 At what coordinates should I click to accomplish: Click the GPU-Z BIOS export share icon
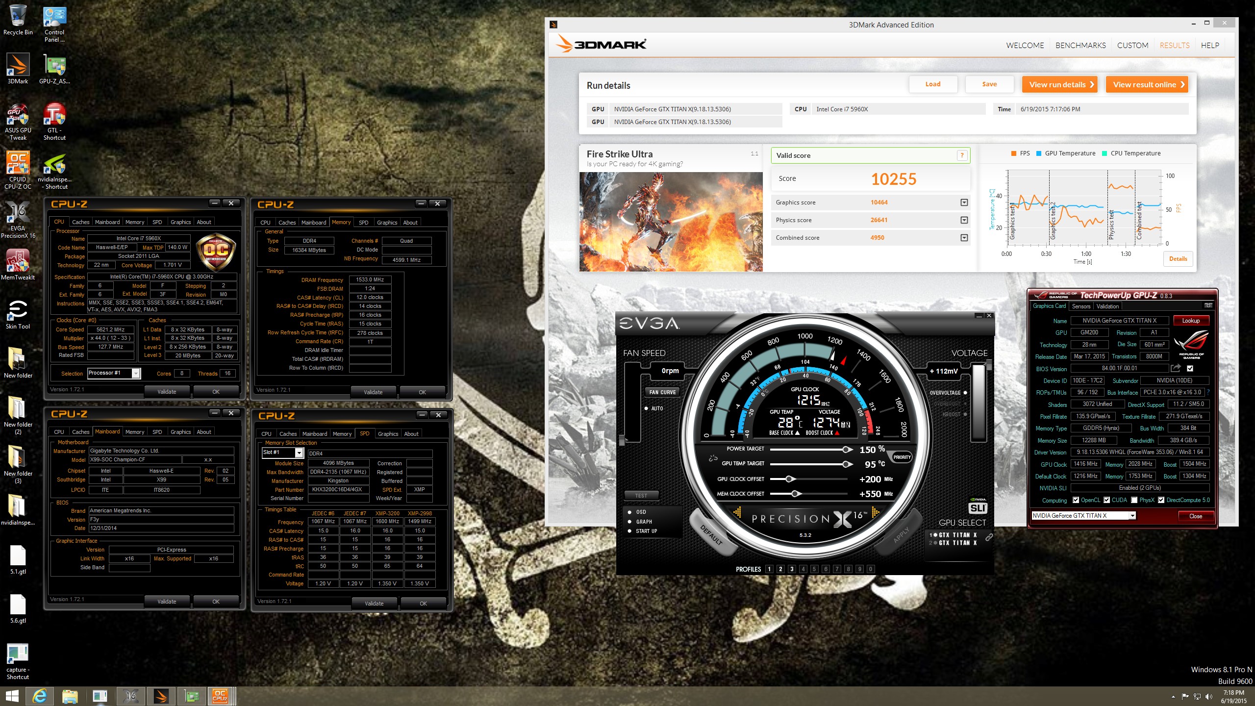1176,368
